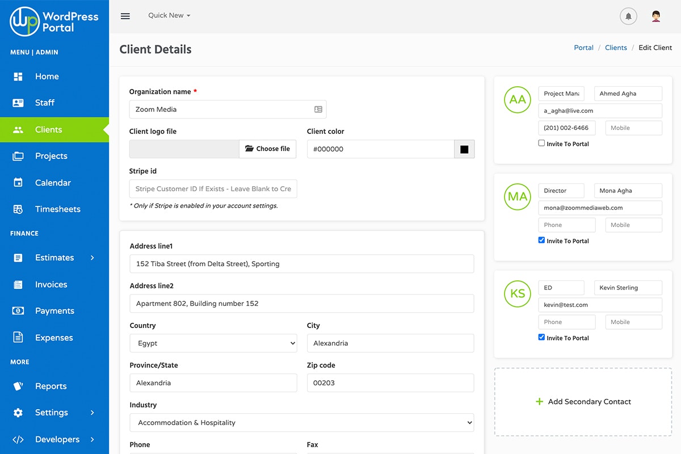
Task: Click the Reports sidebar icon
Action: pos(18,386)
